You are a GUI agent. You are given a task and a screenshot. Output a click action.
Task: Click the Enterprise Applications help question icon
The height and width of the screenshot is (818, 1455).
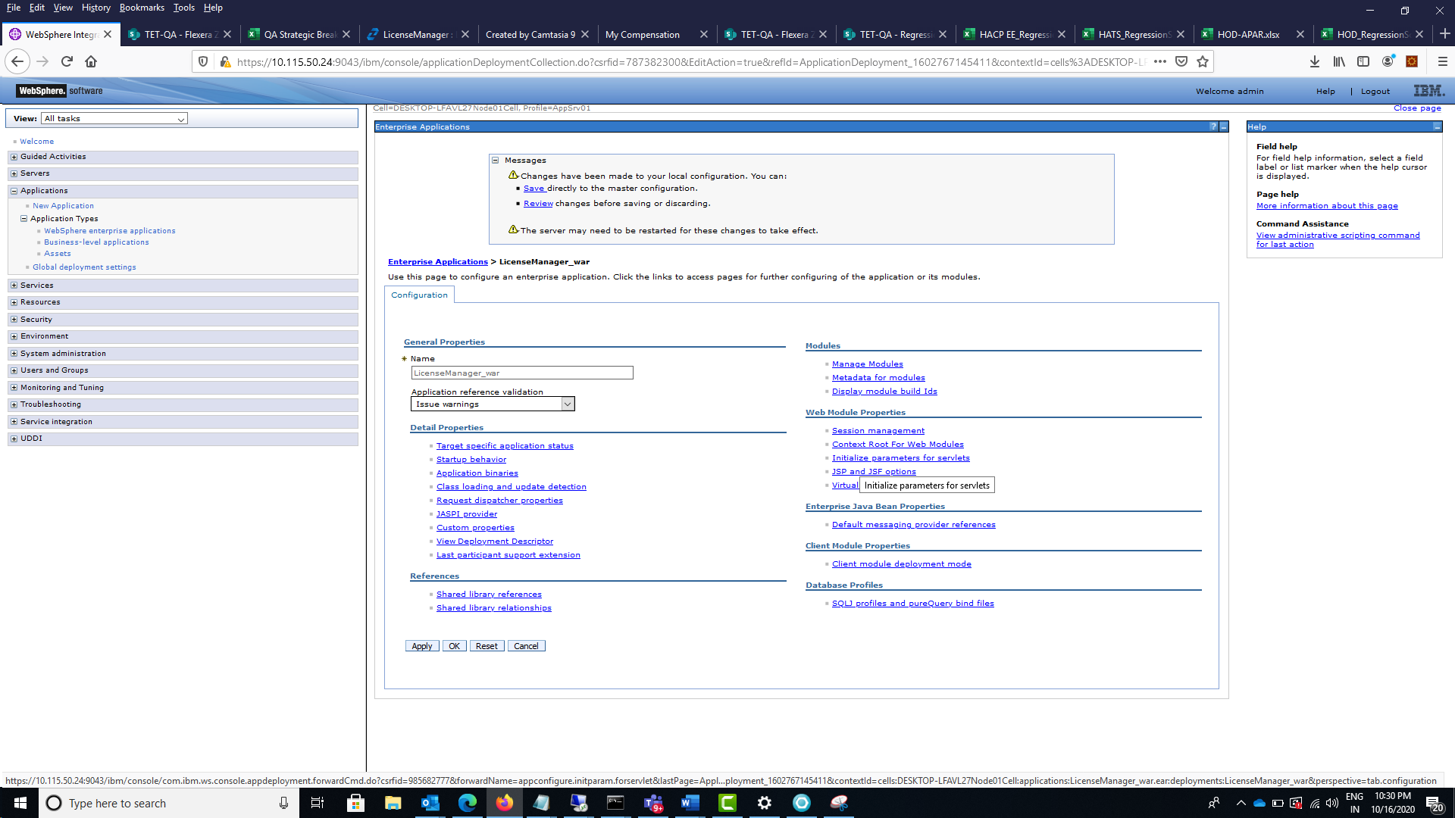coord(1213,126)
